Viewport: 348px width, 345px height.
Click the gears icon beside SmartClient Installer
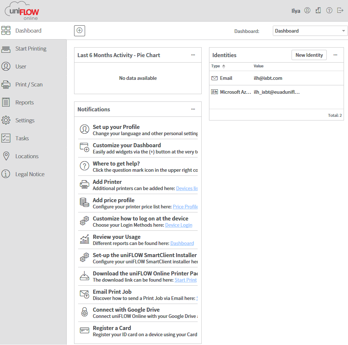tap(85, 257)
